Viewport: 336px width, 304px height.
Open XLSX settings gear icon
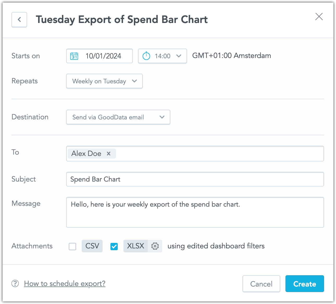[x=155, y=246]
